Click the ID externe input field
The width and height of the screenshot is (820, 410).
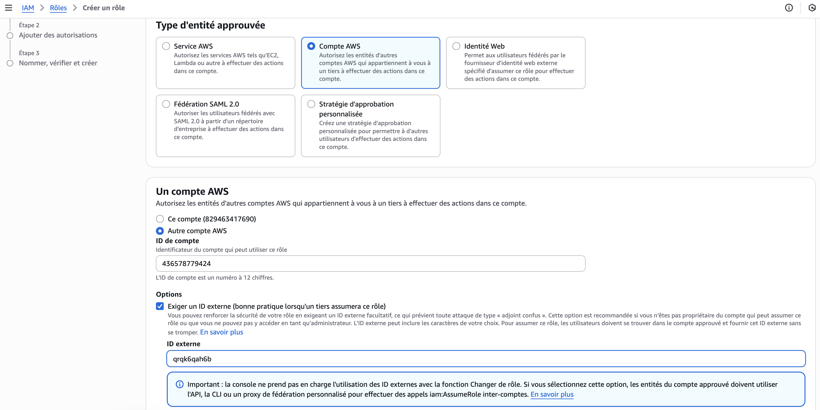pos(486,359)
